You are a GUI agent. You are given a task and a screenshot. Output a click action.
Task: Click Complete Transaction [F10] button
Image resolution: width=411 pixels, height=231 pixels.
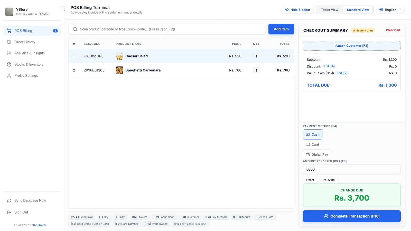pyautogui.click(x=352, y=216)
